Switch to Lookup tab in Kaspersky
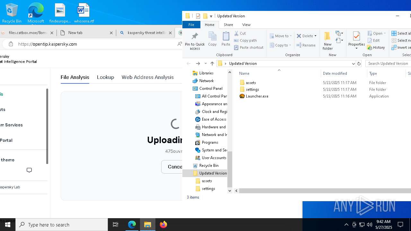 click(x=105, y=77)
